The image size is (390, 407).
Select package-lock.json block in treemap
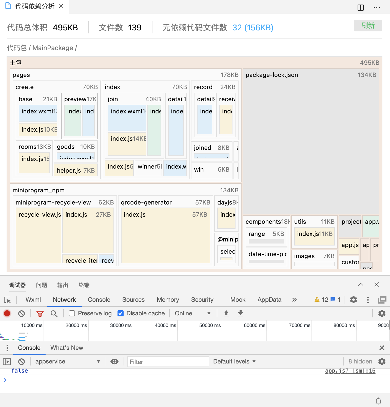pos(311,141)
